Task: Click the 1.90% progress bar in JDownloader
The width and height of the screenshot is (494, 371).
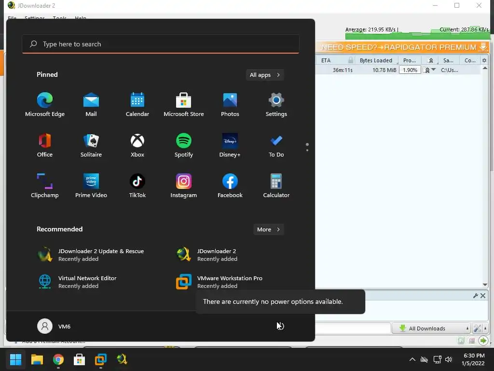Action: [410, 70]
